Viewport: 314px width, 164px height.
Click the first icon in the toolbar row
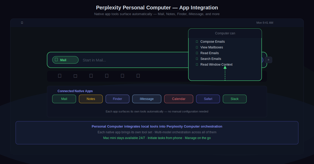(x=60, y=76)
